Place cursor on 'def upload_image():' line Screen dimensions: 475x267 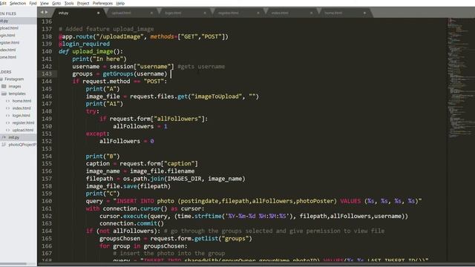point(91,51)
